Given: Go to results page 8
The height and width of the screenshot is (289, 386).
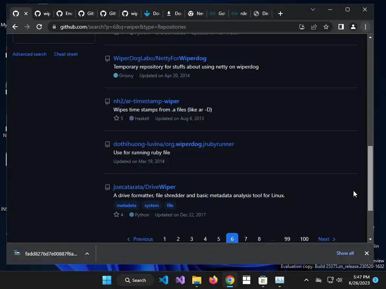Looking at the screenshot, I should (259, 239).
